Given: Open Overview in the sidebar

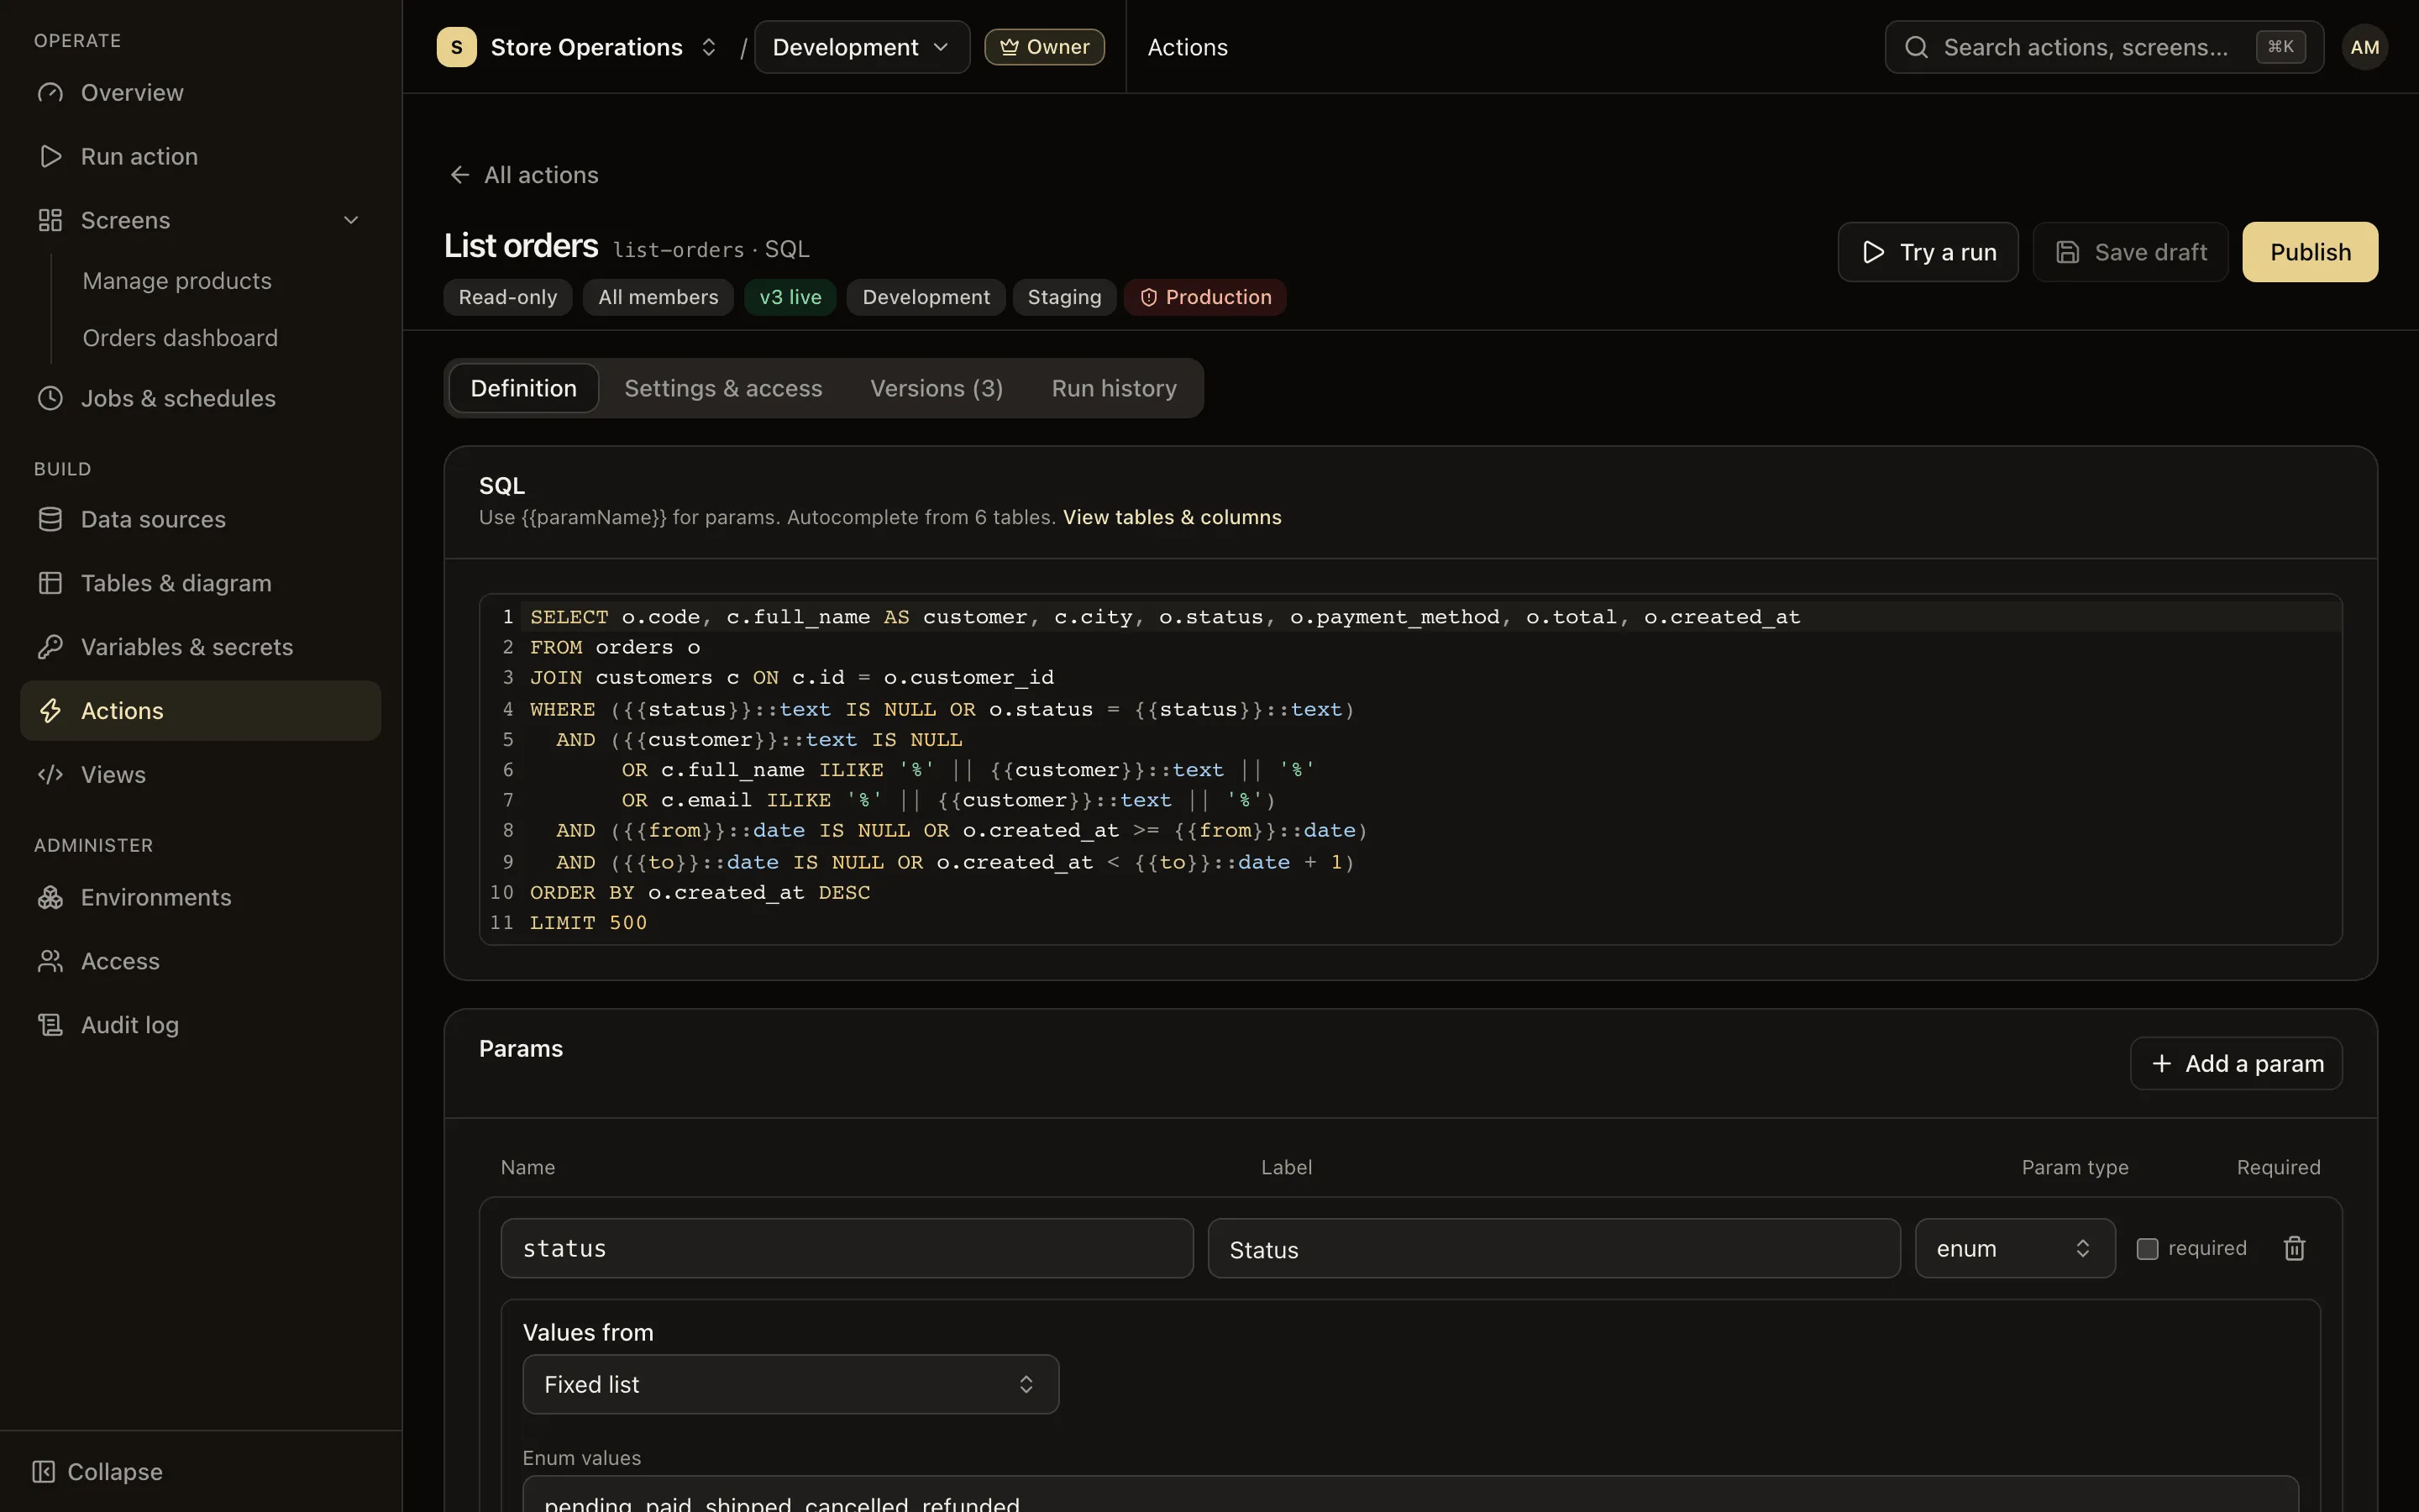Looking at the screenshot, I should coord(200,93).
